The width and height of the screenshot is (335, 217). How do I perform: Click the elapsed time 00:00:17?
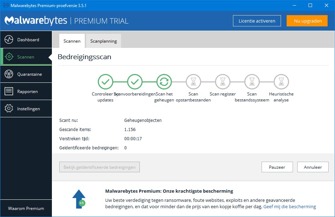[x=133, y=139]
